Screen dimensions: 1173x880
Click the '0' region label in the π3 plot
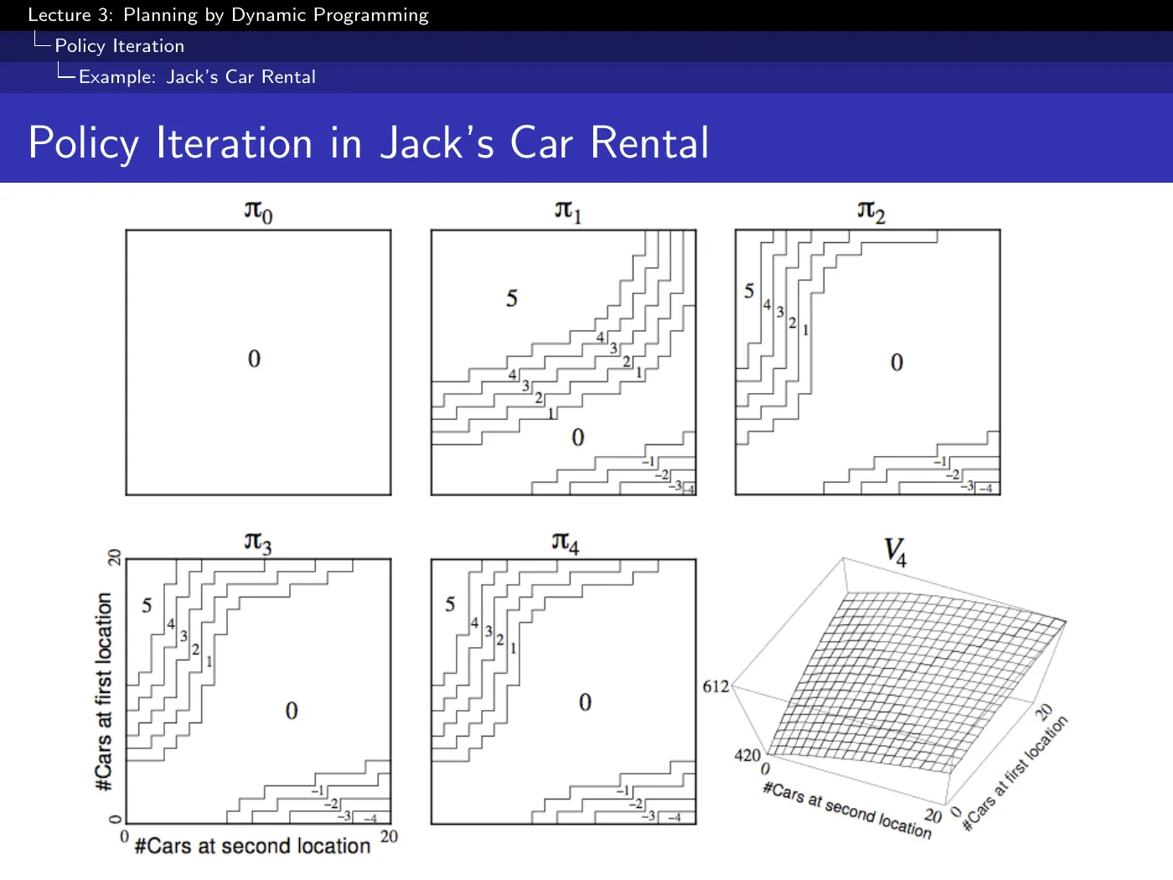292,711
